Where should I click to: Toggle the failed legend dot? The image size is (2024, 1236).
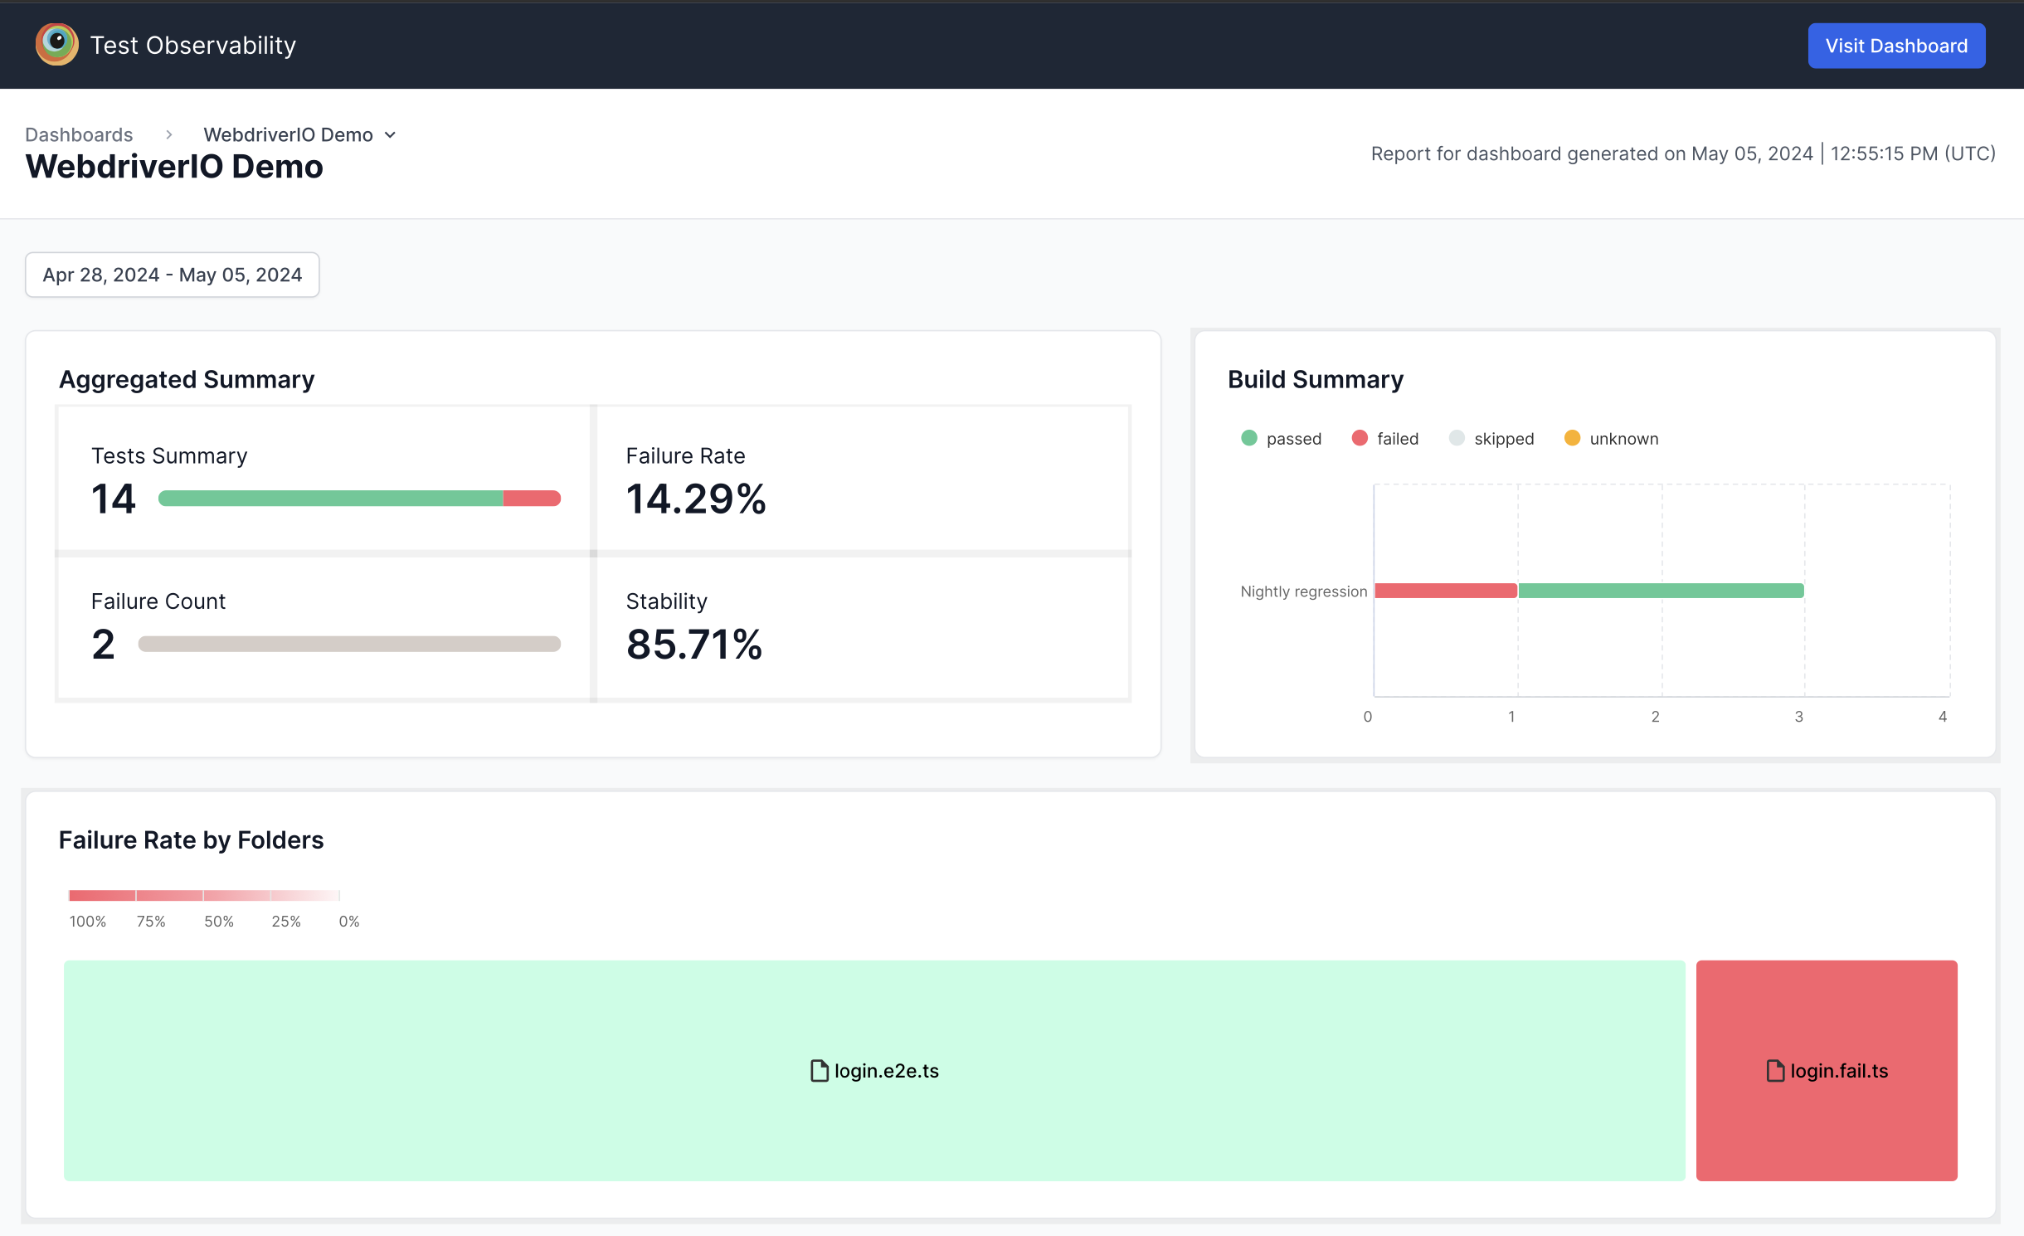tap(1359, 438)
